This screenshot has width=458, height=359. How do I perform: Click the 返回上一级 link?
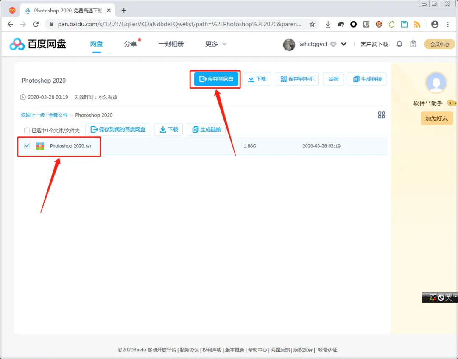(x=33, y=115)
